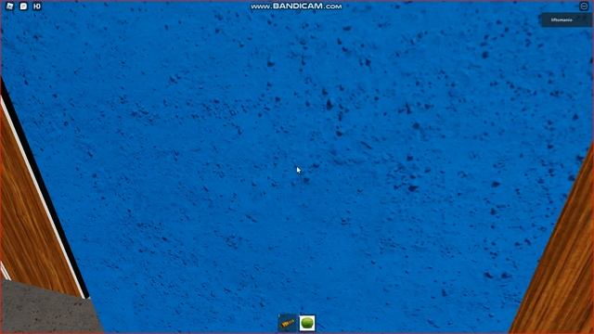Screen dimensions: 594x334
Task: Click the HD button in top bar
Action: (x=37, y=6)
